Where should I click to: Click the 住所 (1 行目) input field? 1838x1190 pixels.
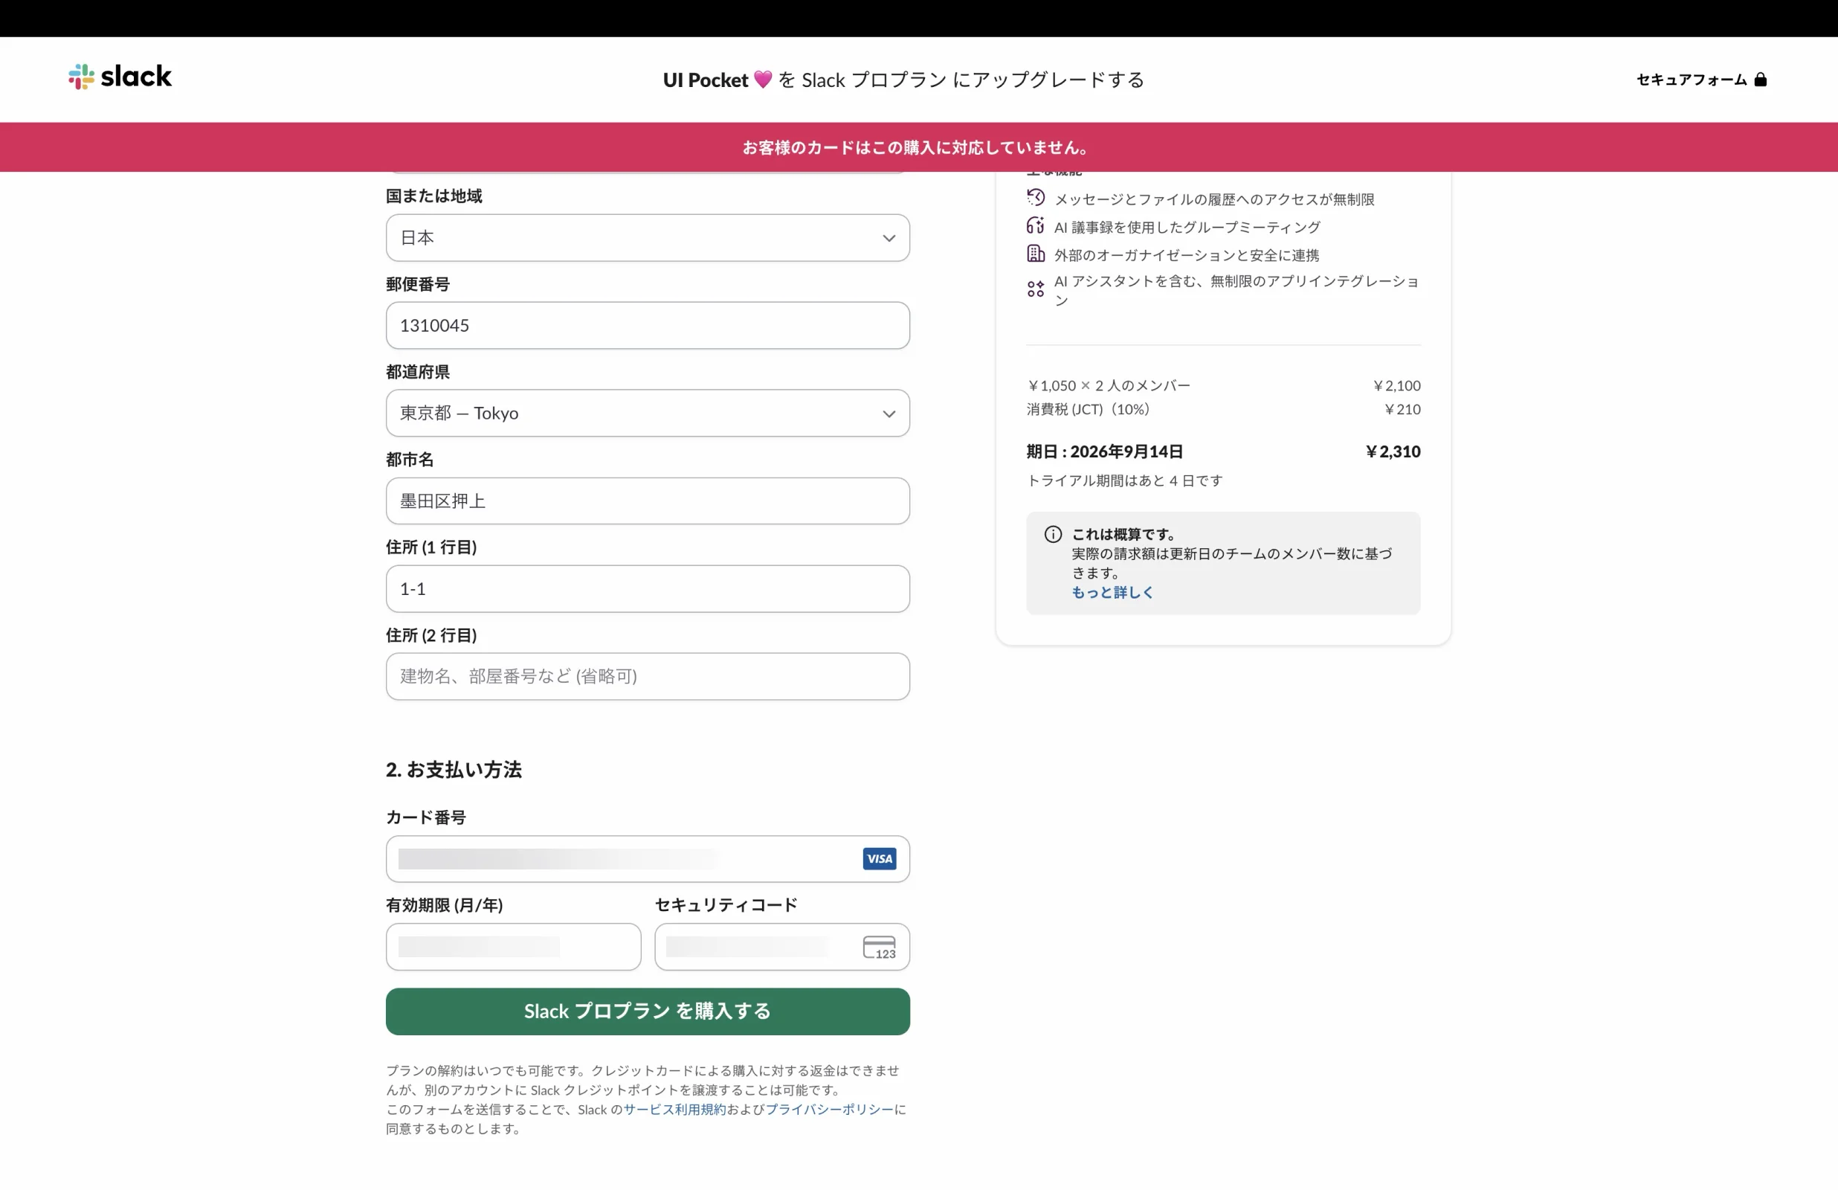pos(648,589)
